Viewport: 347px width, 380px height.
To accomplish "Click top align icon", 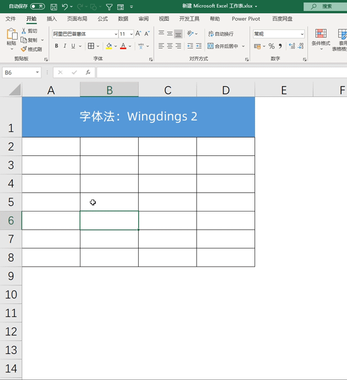I will [x=161, y=34].
